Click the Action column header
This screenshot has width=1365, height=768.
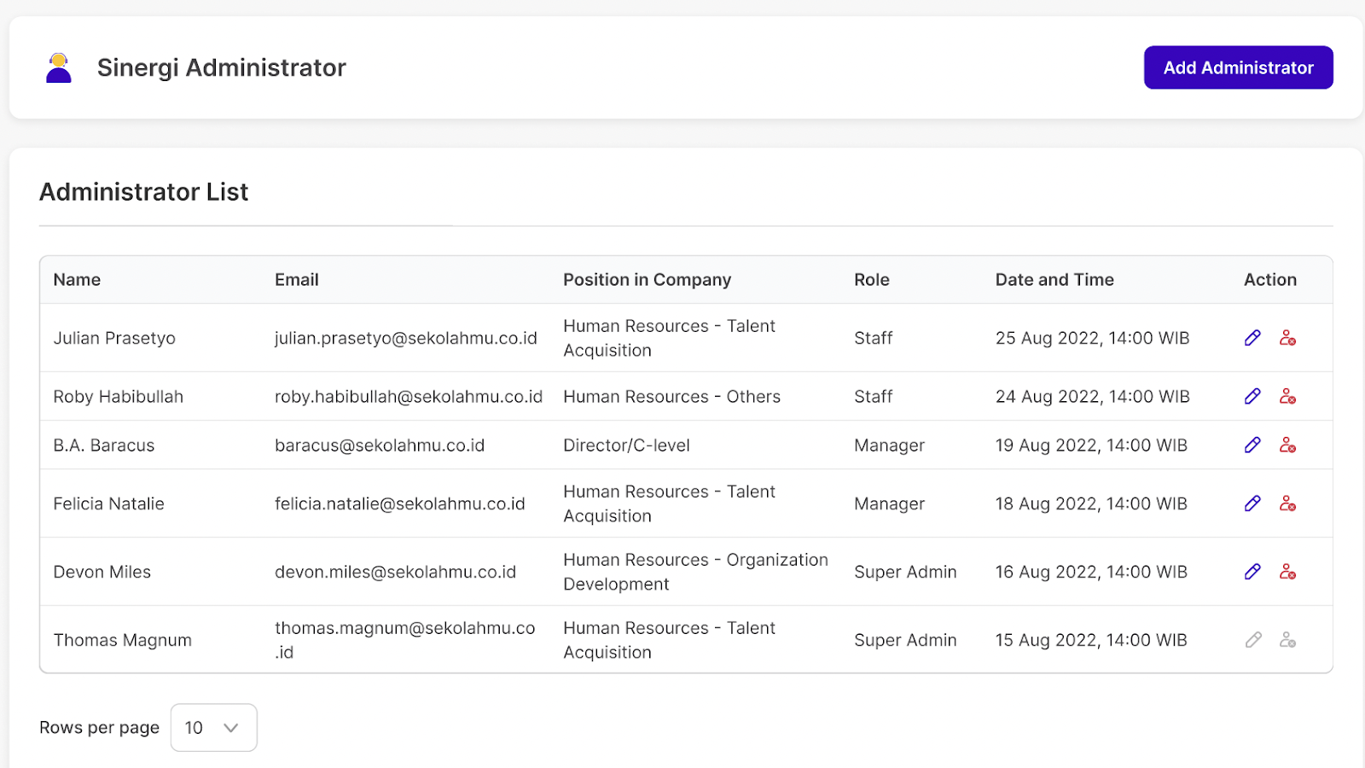(1270, 280)
